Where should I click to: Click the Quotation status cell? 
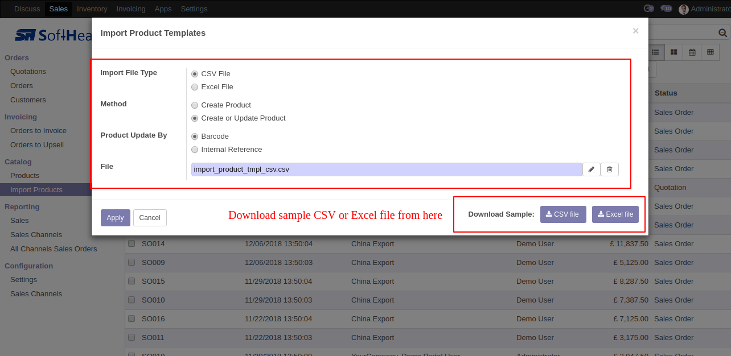coord(670,188)
